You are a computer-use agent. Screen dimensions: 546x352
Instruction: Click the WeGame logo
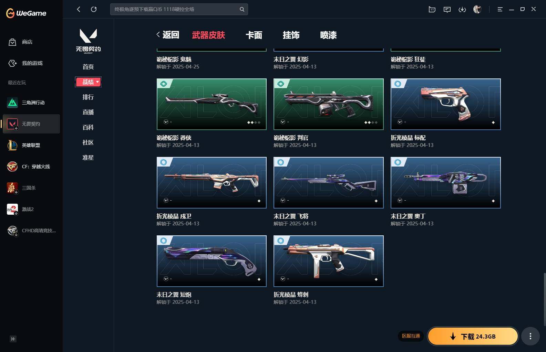click(x=26, y=13)
